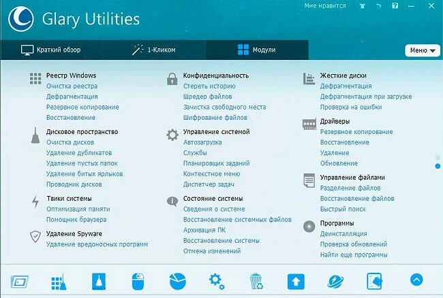Launch Диспетчер задач
The image size is (443, 298).
click(209, 184)
